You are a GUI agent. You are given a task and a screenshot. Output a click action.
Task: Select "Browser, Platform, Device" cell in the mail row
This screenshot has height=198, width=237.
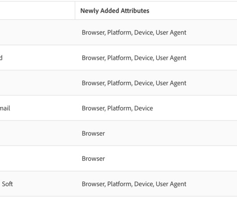point(117,108)
